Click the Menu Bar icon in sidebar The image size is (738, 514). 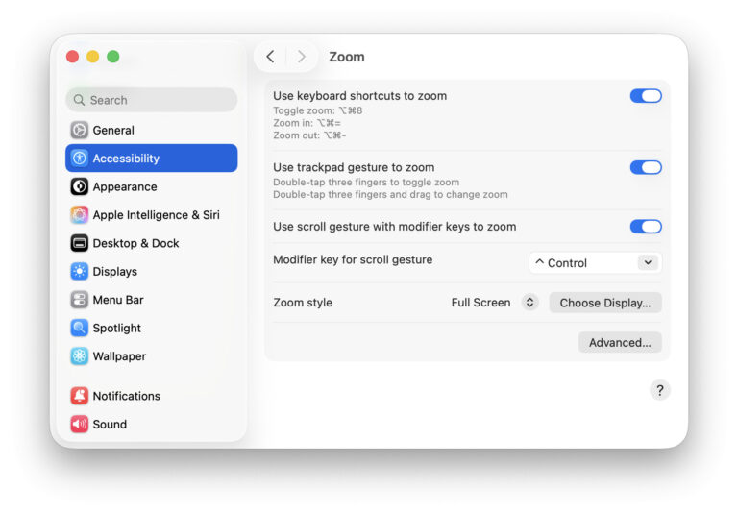(80, 300)
